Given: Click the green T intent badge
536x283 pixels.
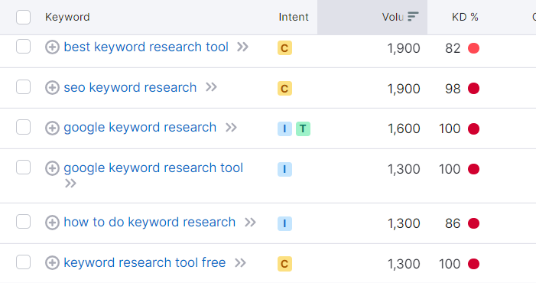Looking at the screenshot, I should point(303,128).
